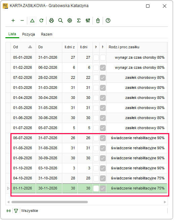174x222 pixels.
Task: Maximize the Karta Zasiłkowa window
Action: [x=148, y=6]
